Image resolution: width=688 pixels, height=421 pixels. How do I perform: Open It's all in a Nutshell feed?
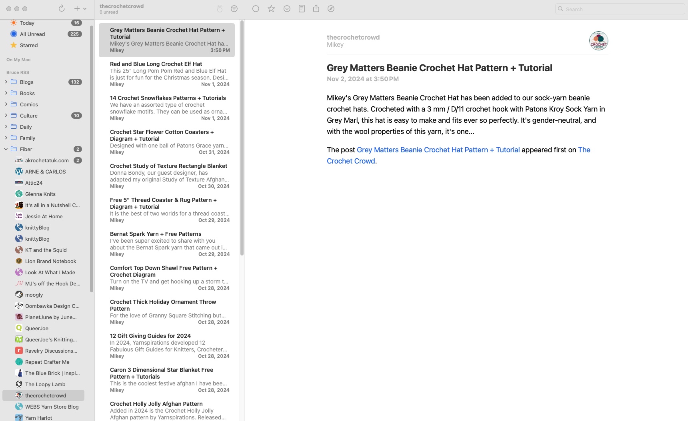pyautogui.click(x=43, y=205)
